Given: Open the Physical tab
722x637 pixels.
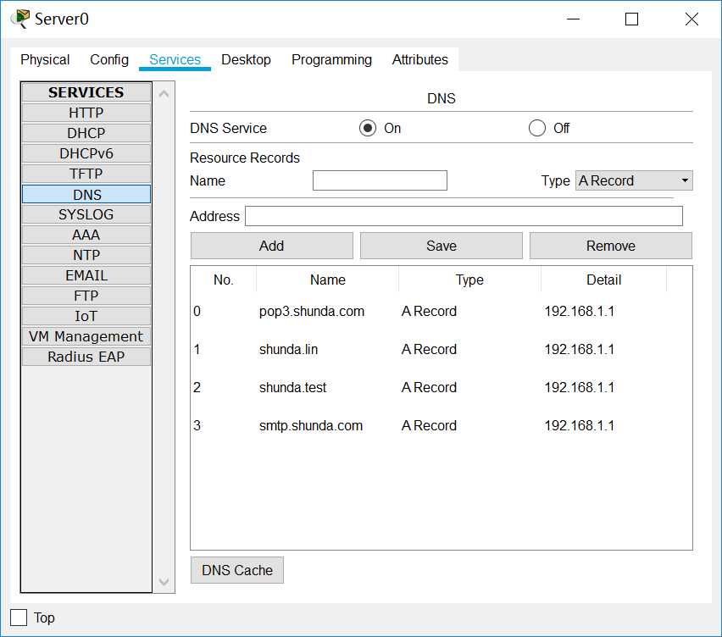Looking at the screenshot, I should click(45, 60).
